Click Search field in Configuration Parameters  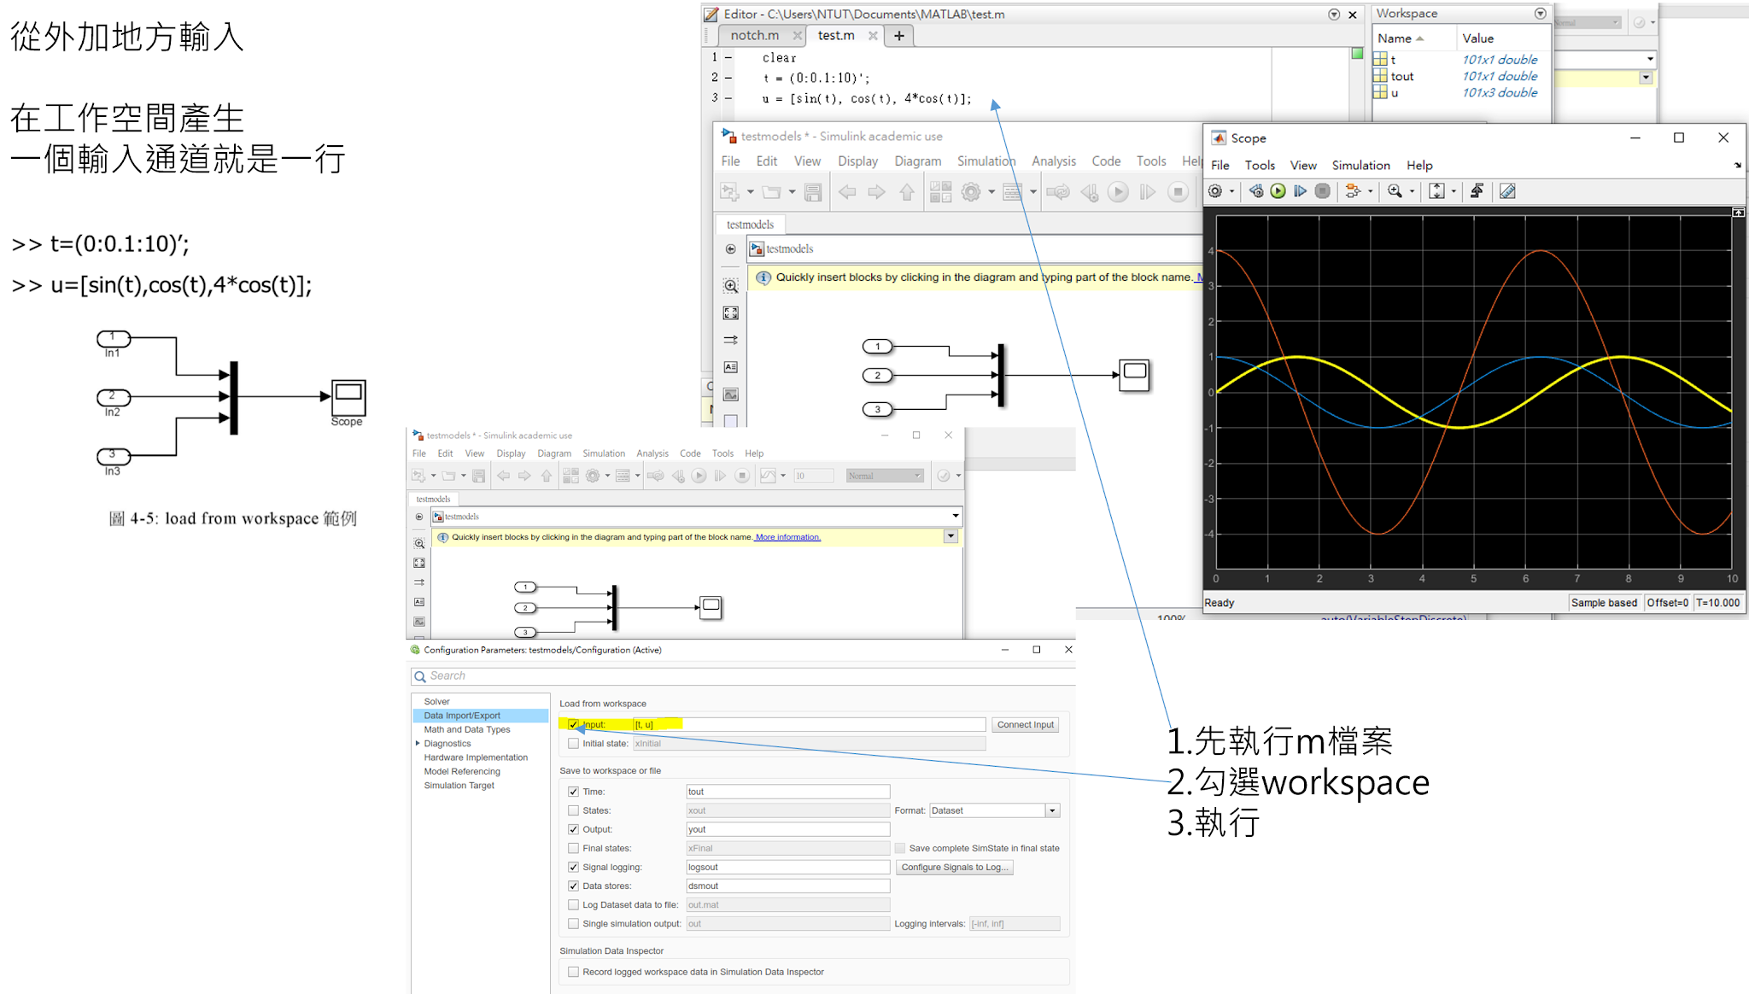pyautogui.click(x=743, y=675)
